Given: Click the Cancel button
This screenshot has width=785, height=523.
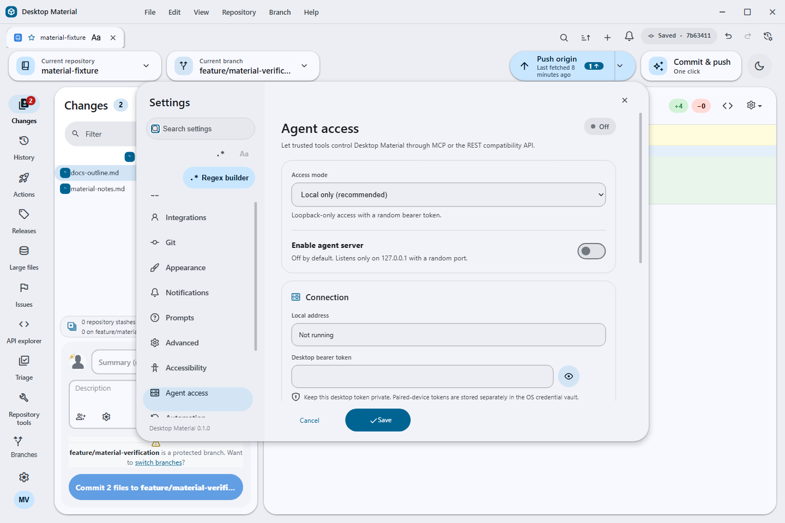Looking at the screenshot, I should 310,420.
